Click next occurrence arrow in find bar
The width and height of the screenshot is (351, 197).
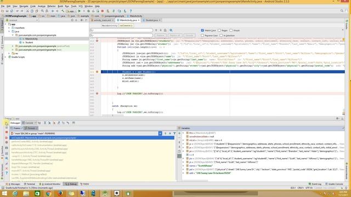coord(161,30)
